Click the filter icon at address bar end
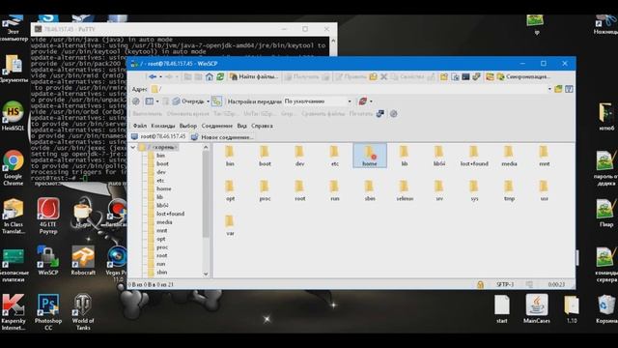This screenshot has height=348, width=618. click(569, 89)
